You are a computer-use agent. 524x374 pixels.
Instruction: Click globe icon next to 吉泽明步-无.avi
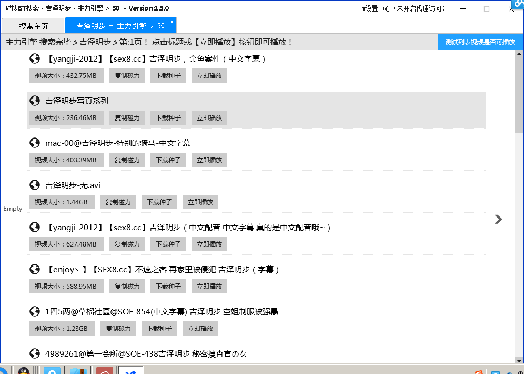tap(35, 185)
